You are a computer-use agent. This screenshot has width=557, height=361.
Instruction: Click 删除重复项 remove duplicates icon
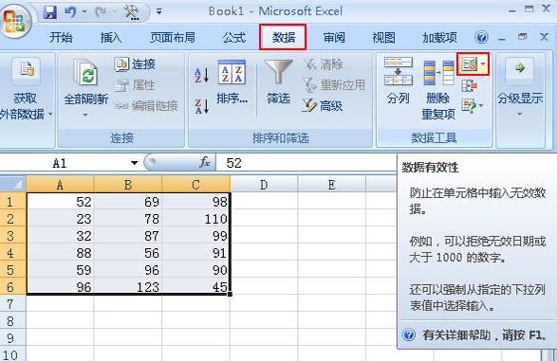click(438, 89)
